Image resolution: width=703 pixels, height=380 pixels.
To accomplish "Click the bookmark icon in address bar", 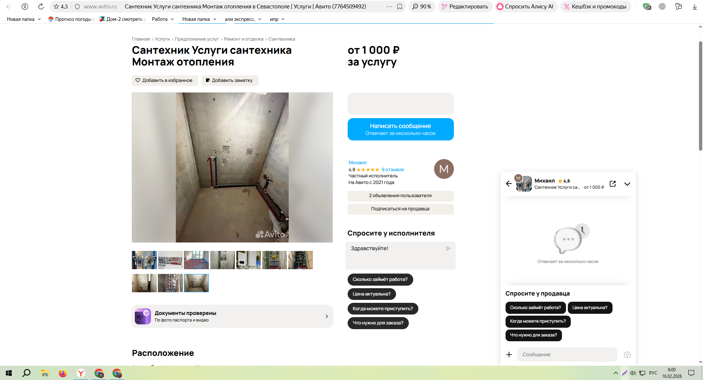I will click(x=400, y=7).
